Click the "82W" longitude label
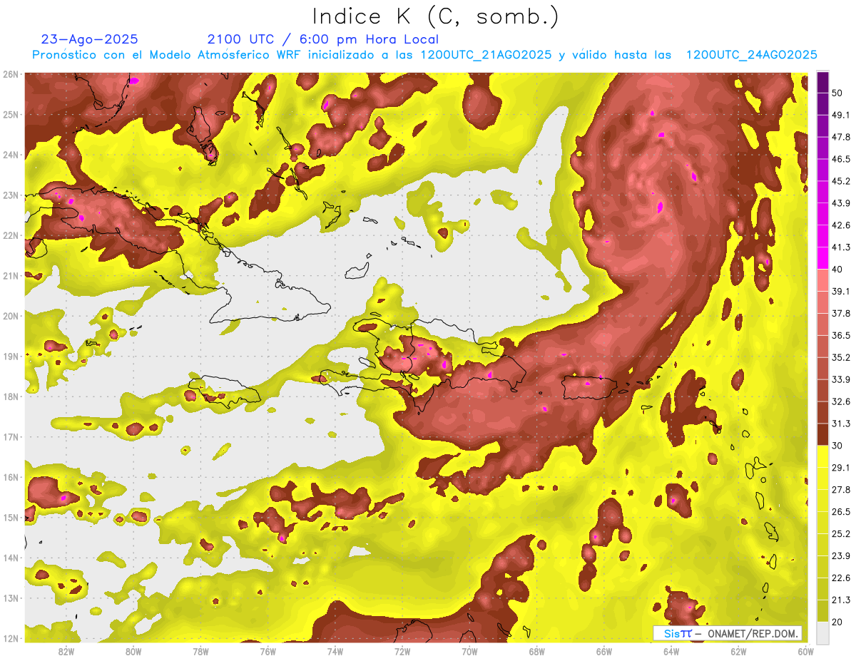The image size is (856, 661). pyautogui.click(x=66, y=651)
